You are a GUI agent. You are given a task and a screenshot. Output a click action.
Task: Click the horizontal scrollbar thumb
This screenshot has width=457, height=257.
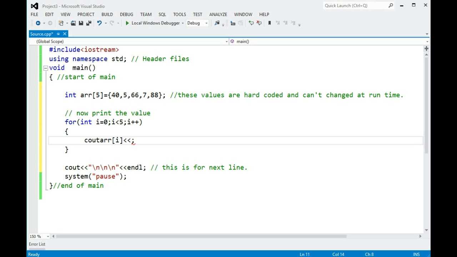[x=201, y=236]
